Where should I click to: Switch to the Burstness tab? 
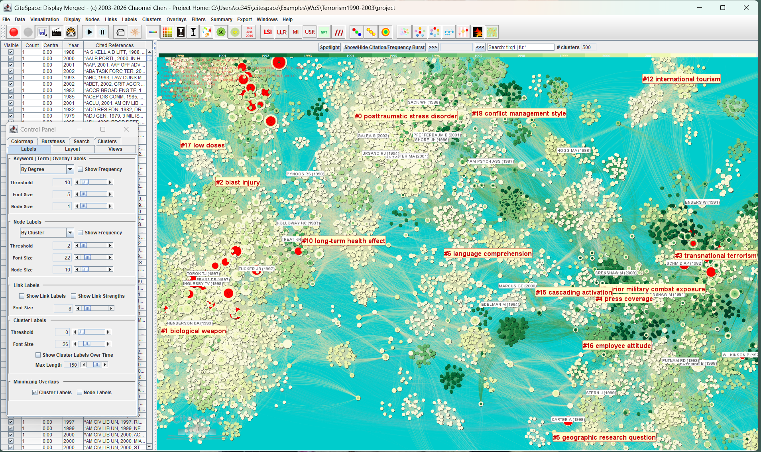[53, 141]
